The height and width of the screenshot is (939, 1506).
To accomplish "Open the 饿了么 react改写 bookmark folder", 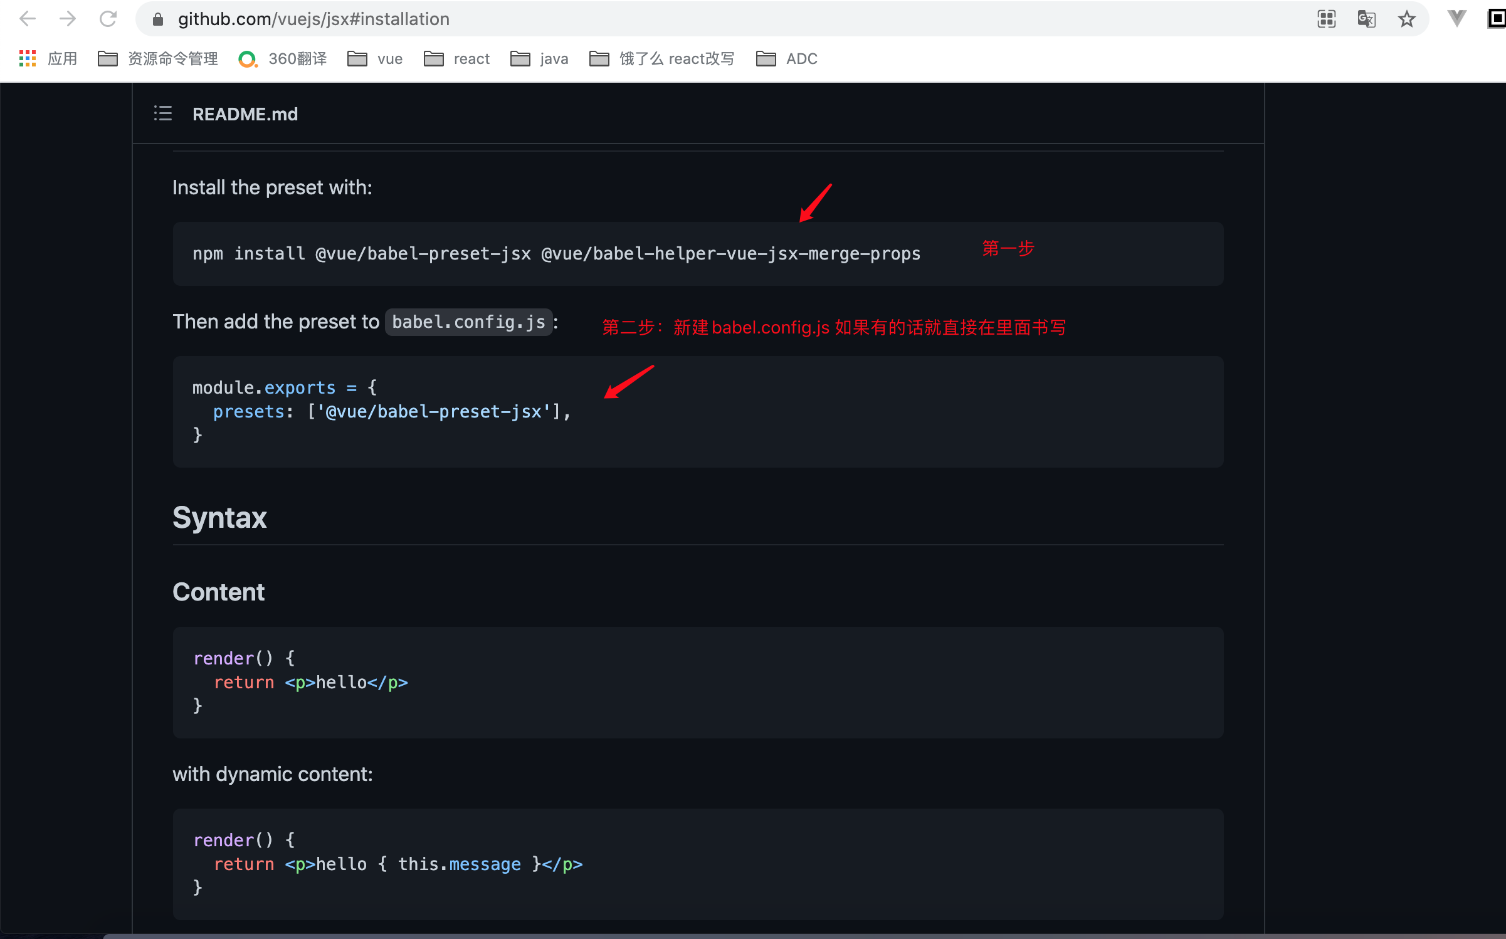I will 662,59.
